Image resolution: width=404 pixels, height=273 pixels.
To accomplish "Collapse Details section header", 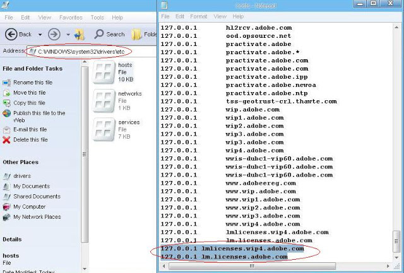I will [x=12, y=240].
